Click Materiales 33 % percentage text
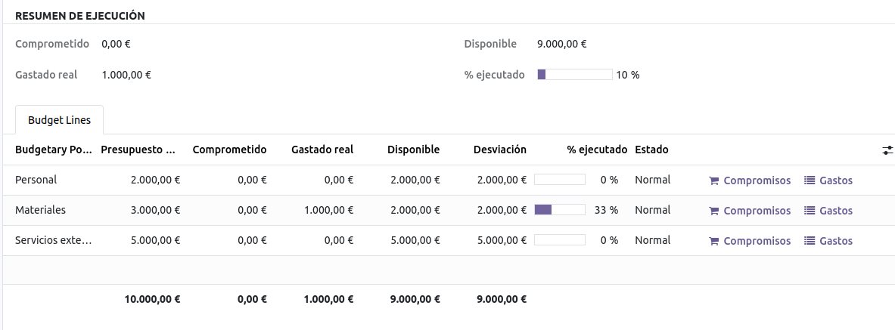 [606, 210]
